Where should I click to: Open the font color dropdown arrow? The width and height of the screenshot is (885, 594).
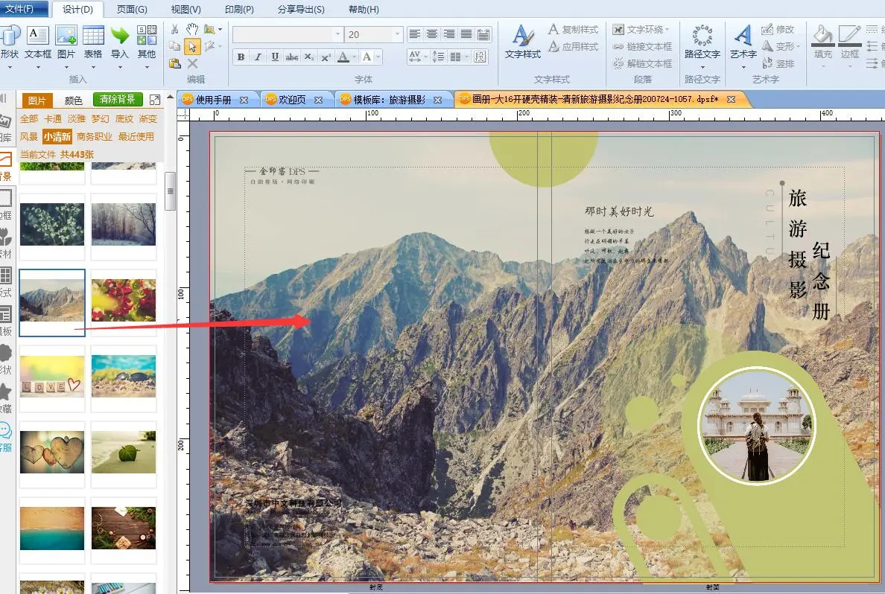355,57
